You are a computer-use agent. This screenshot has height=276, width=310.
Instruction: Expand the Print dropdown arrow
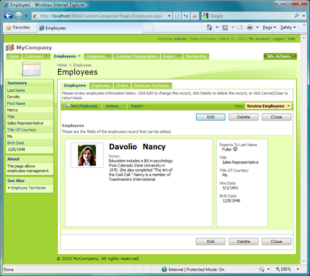pos(257,27)
